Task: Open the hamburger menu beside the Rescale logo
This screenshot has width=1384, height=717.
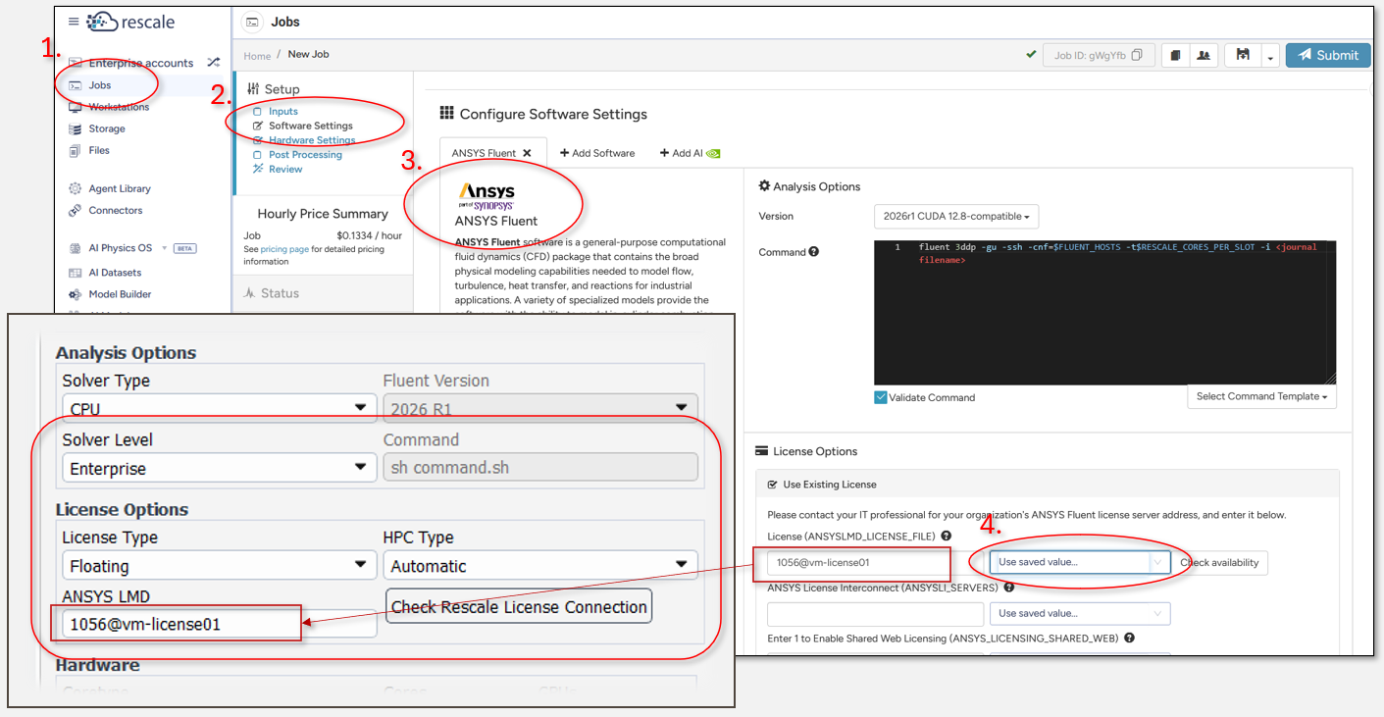Action: point(74,22)
